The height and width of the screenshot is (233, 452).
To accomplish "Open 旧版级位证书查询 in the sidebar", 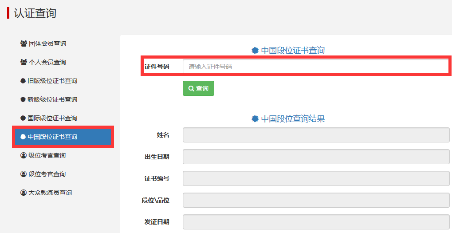I will click(x=49, y=81).
